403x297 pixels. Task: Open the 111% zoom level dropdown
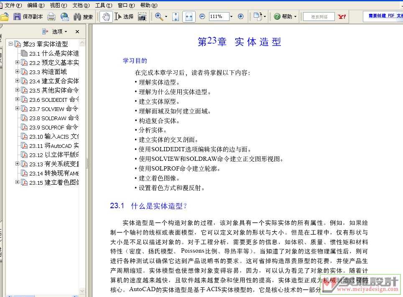[x=231, y=17]
